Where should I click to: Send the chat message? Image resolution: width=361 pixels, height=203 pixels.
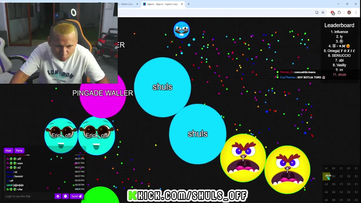point(76,196)
